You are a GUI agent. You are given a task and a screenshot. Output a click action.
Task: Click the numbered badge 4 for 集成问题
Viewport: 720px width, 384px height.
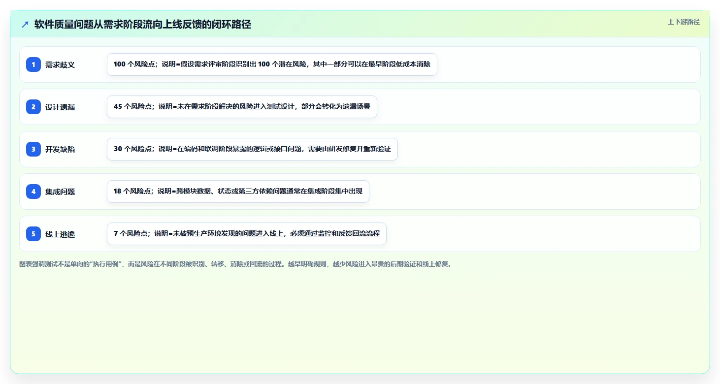[33, 192]
